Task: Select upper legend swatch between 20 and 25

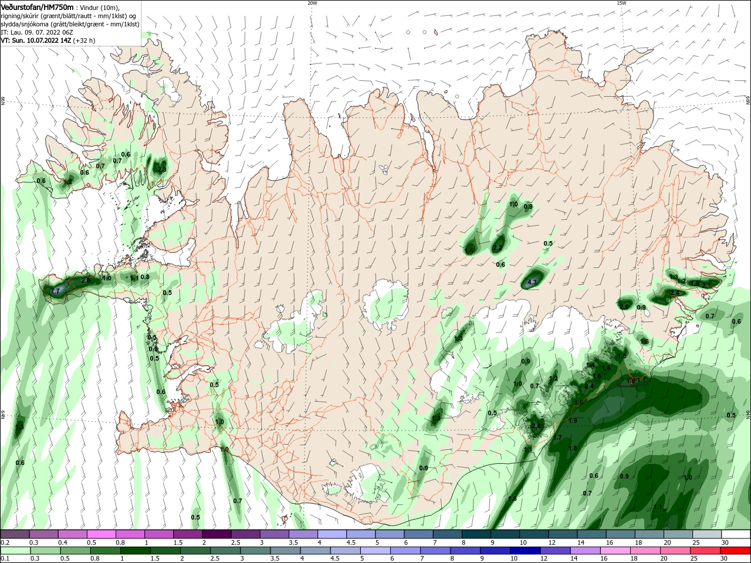Action: (x=679, y=534)
